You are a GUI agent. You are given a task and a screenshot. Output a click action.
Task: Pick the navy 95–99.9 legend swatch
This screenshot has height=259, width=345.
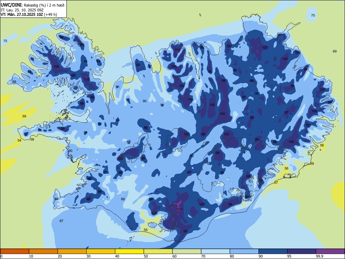click(x=302, y=251)
